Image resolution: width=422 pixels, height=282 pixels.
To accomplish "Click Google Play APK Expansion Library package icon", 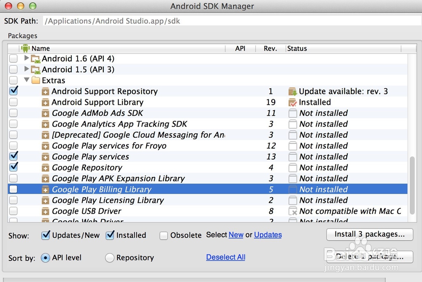I will 45,178.
